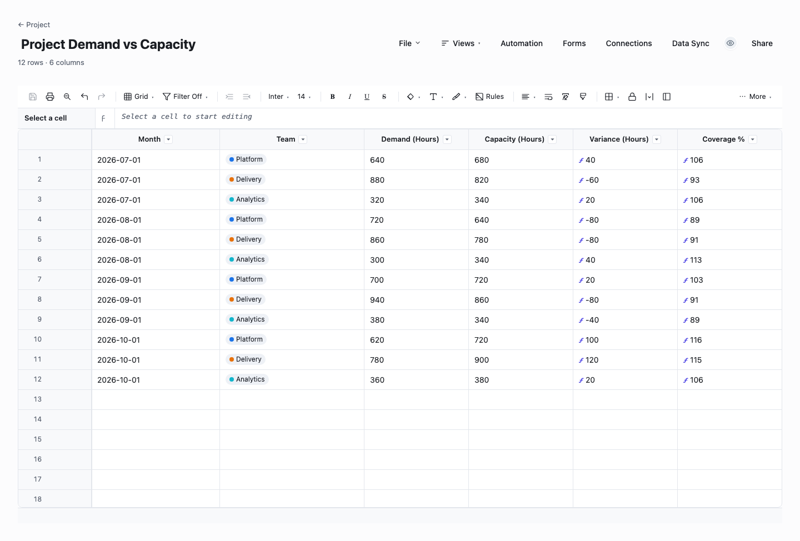Image resolution: width=800 pixels, height=541 pixels.
Task: Click the formula F icon
Action: click(103, 118)
